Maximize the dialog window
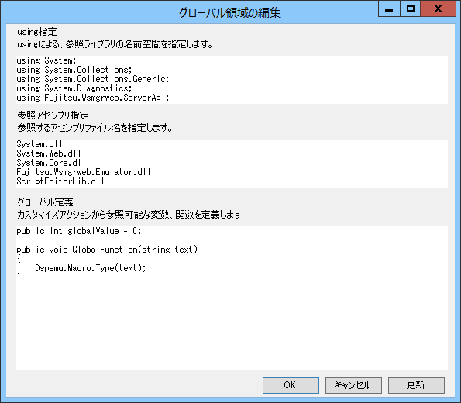This screenshot has width=461, height=403. [x=410, y=9]
